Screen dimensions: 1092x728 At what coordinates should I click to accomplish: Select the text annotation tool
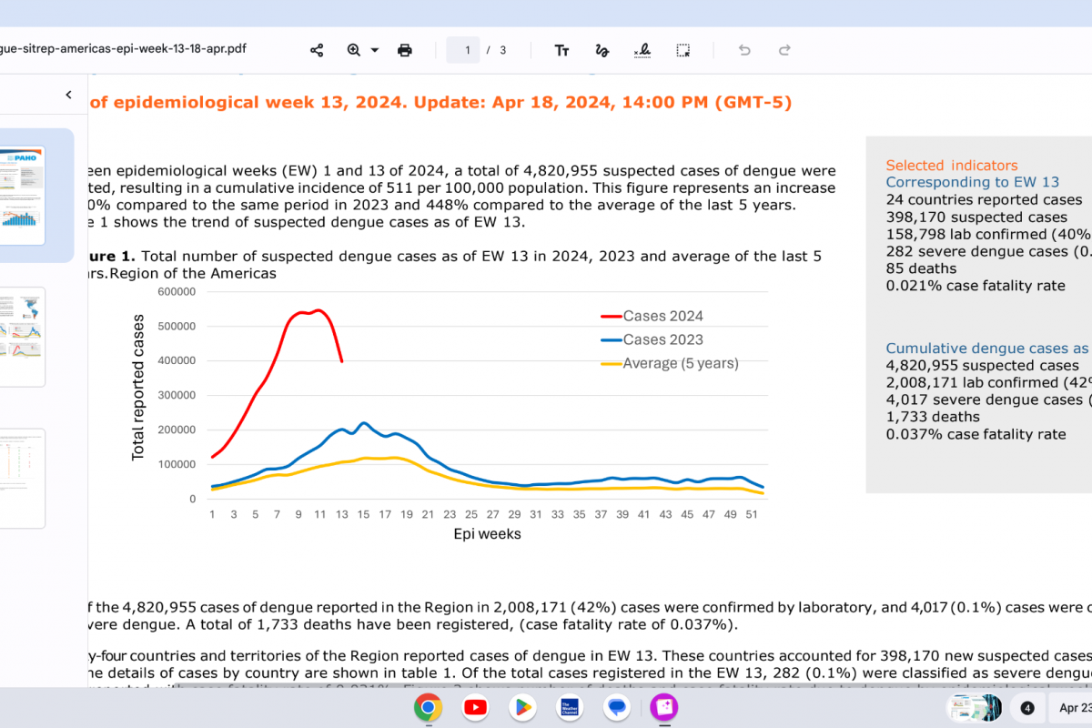click(562, 50)
